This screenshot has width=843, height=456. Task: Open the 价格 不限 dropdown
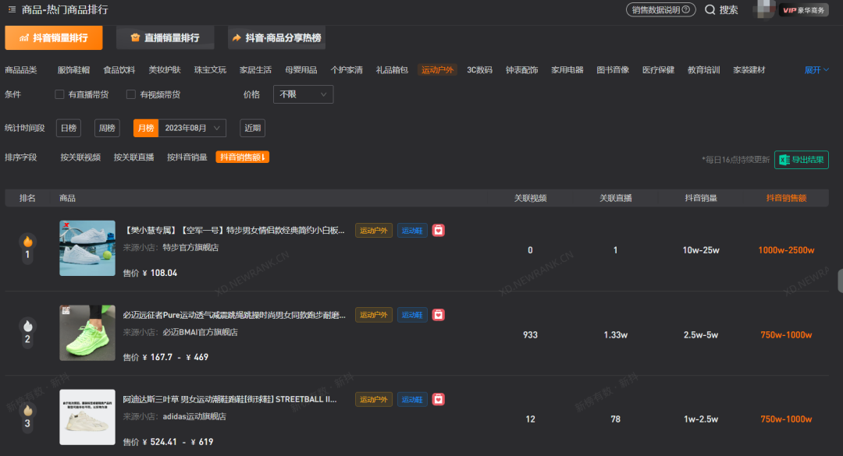(303, 94)
